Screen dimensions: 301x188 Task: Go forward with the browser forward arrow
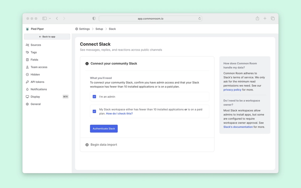coord(64,19)
